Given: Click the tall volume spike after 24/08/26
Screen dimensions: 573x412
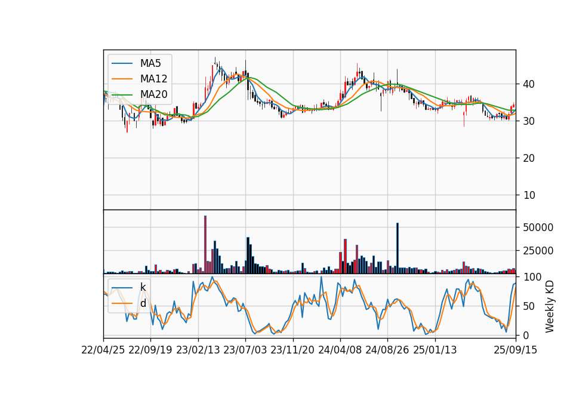Looking at the screenshot, I should tap(398, 248).
